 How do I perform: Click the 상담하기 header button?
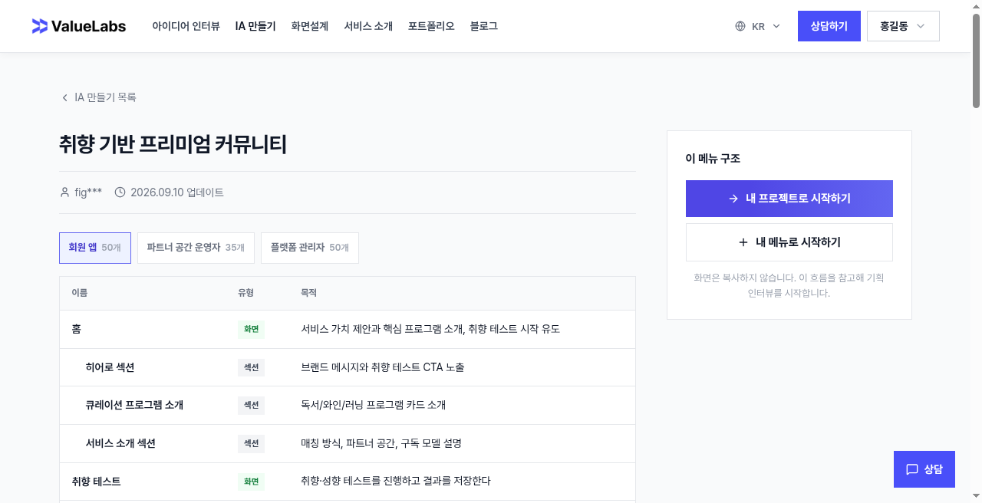point(829,26)
